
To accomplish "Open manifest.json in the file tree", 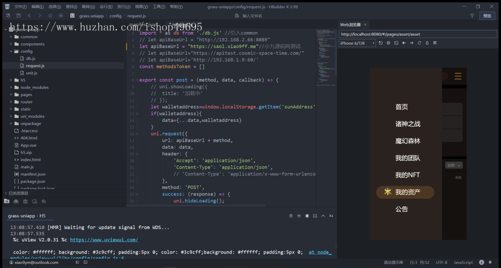I will (33, 174).
